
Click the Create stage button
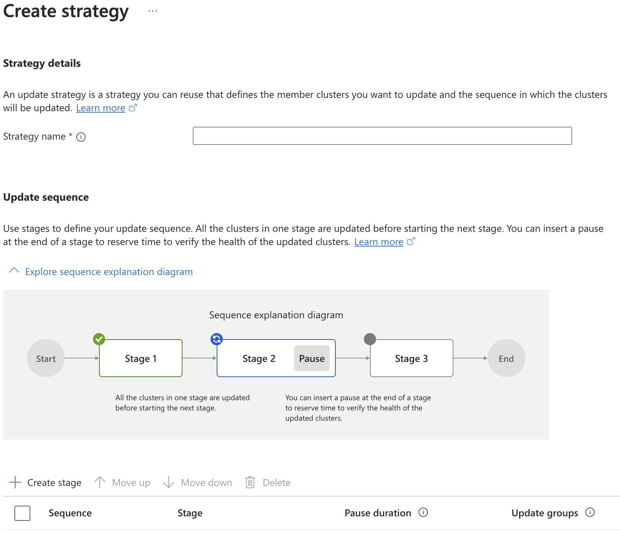coord(54,482)
